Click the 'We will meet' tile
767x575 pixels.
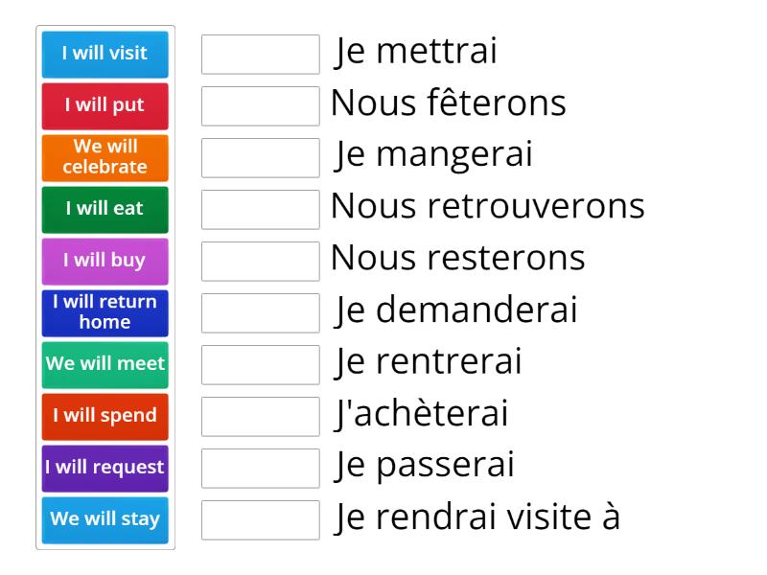[105, 364]
